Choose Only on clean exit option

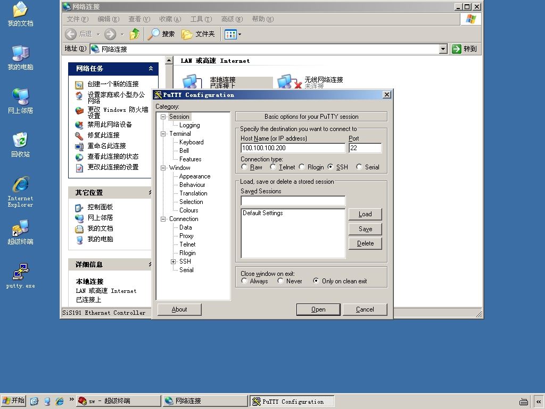pos(316,281)
